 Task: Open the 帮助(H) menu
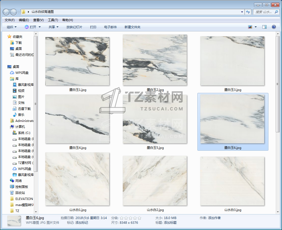tap(68, 20)
